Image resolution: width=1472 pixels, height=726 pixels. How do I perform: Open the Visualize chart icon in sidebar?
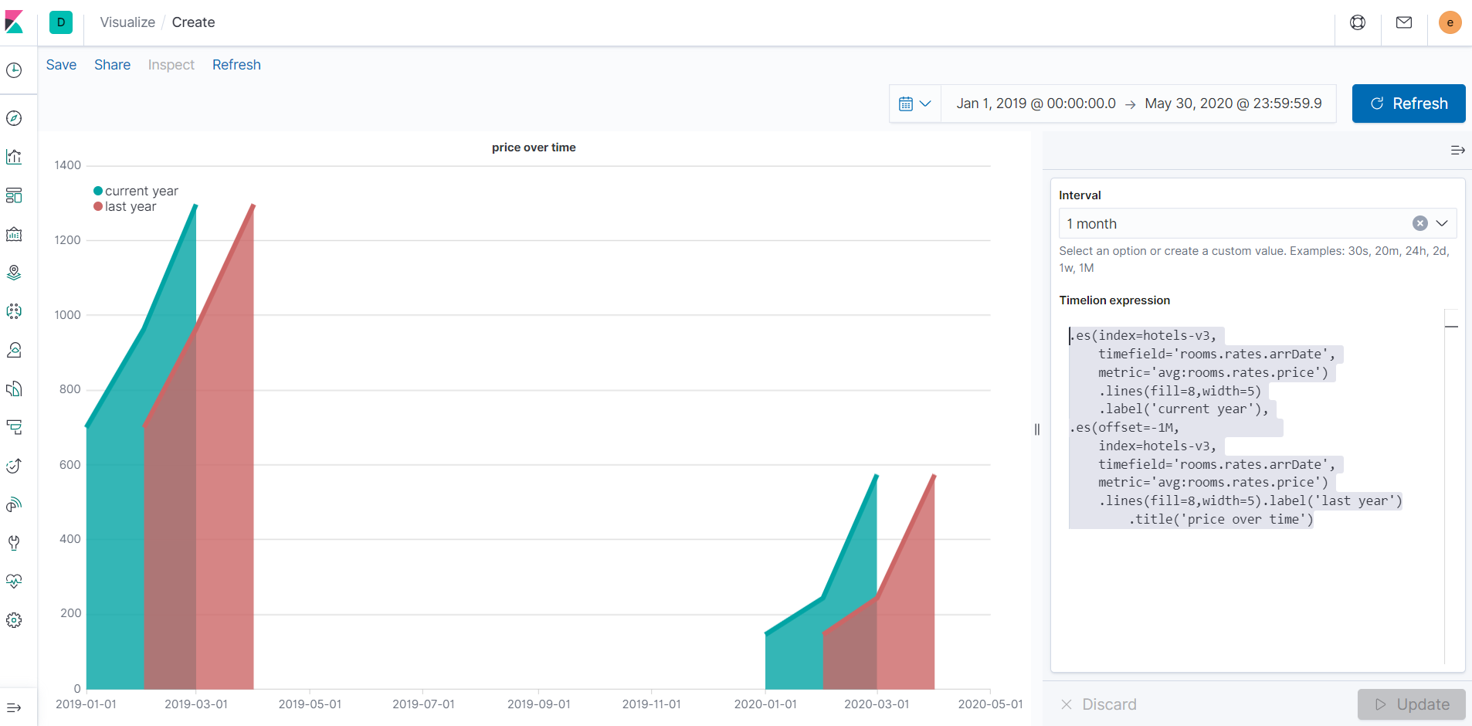click(x=14, y=157)
